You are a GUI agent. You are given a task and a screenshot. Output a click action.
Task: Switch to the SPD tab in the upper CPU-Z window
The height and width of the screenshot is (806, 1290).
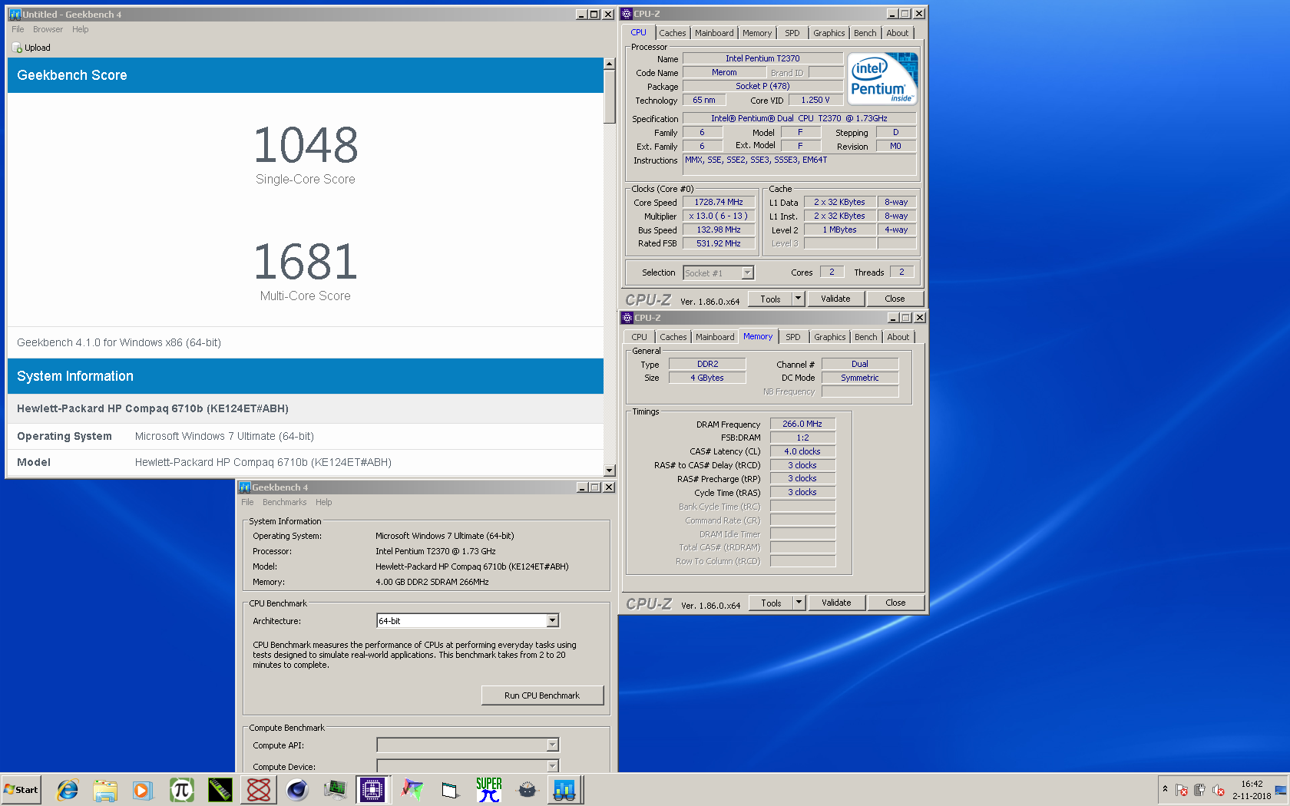(792, 33)
